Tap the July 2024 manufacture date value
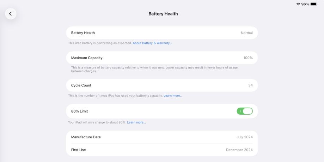Viewport: 324px width, 162px height. point(244,137)
